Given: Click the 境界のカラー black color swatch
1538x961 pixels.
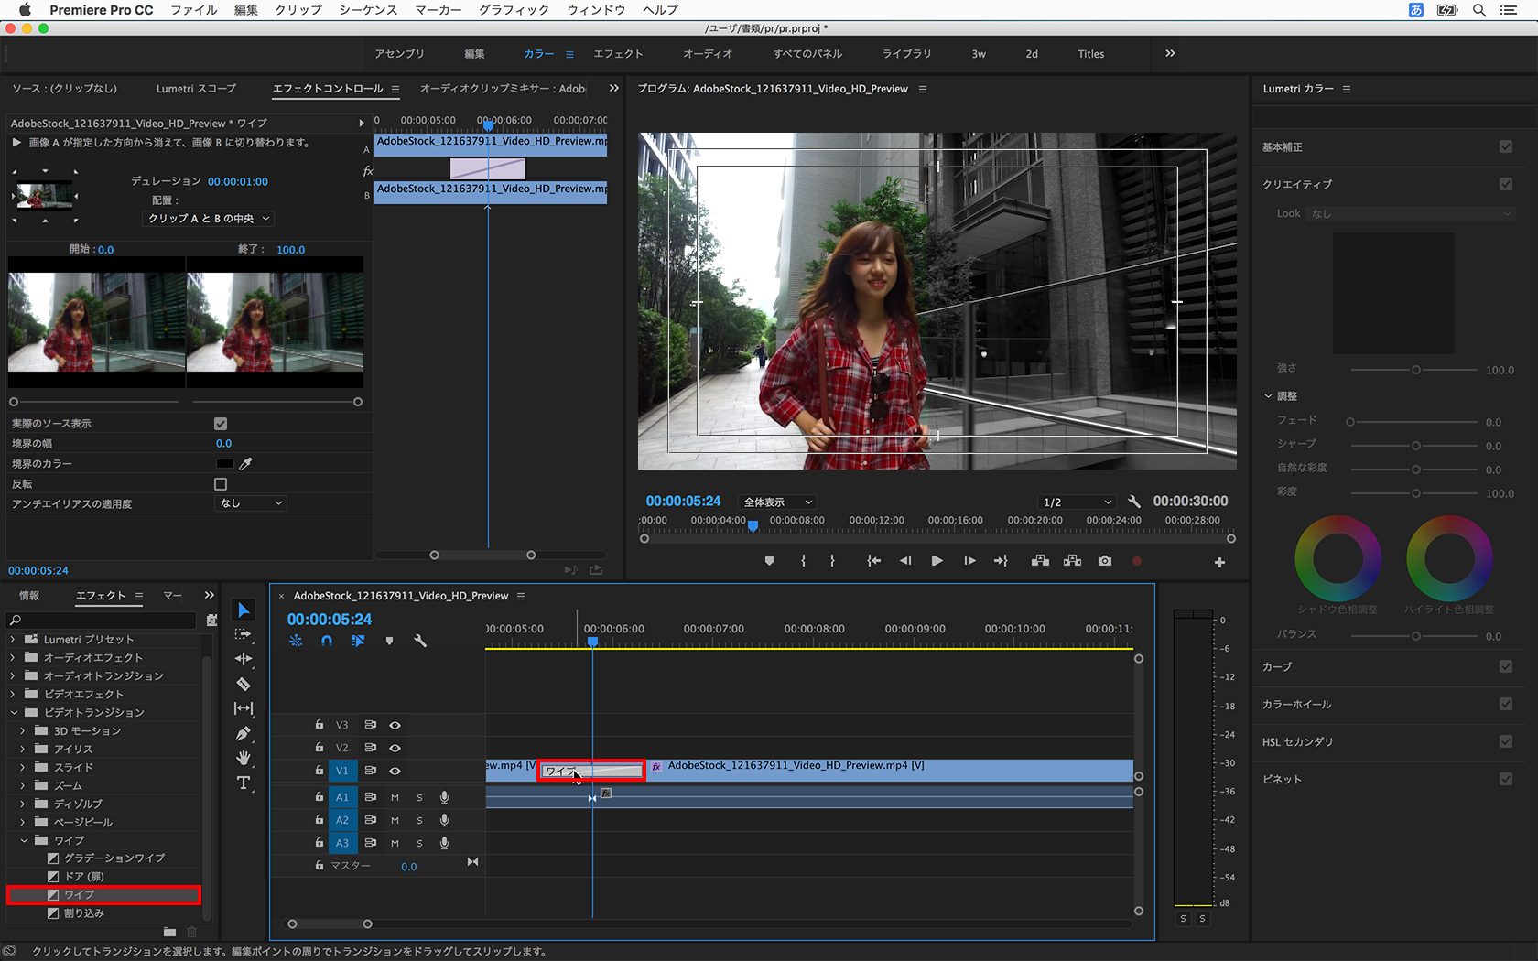Looking at the screenshot, I should (x=224, y=464).
